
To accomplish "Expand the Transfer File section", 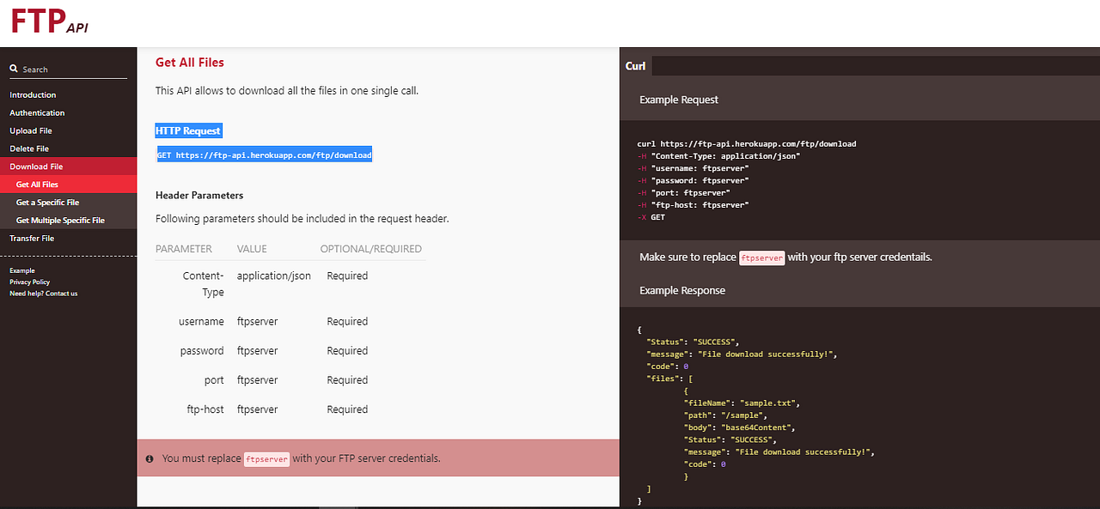I will (32, 239).
